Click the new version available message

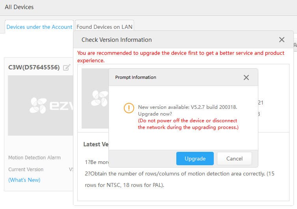point(187,107)
